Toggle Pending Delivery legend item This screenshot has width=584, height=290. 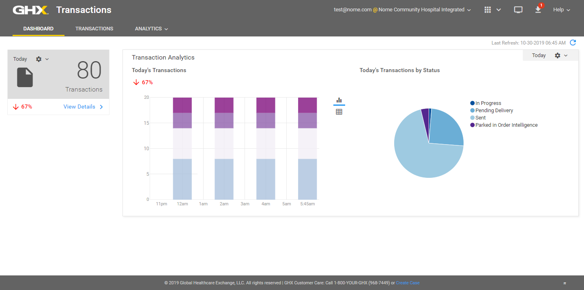pyautogui.click(x=494, y=111)
